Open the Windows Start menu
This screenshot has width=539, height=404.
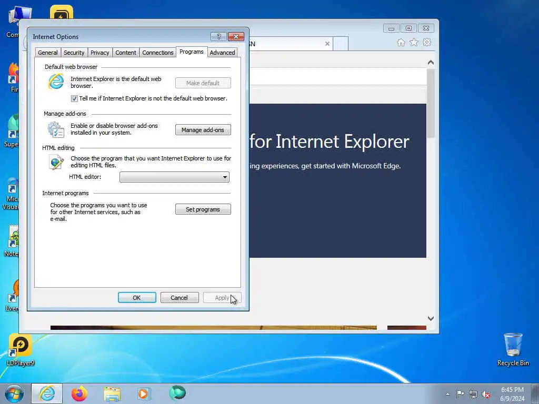(x=14, y=393)
